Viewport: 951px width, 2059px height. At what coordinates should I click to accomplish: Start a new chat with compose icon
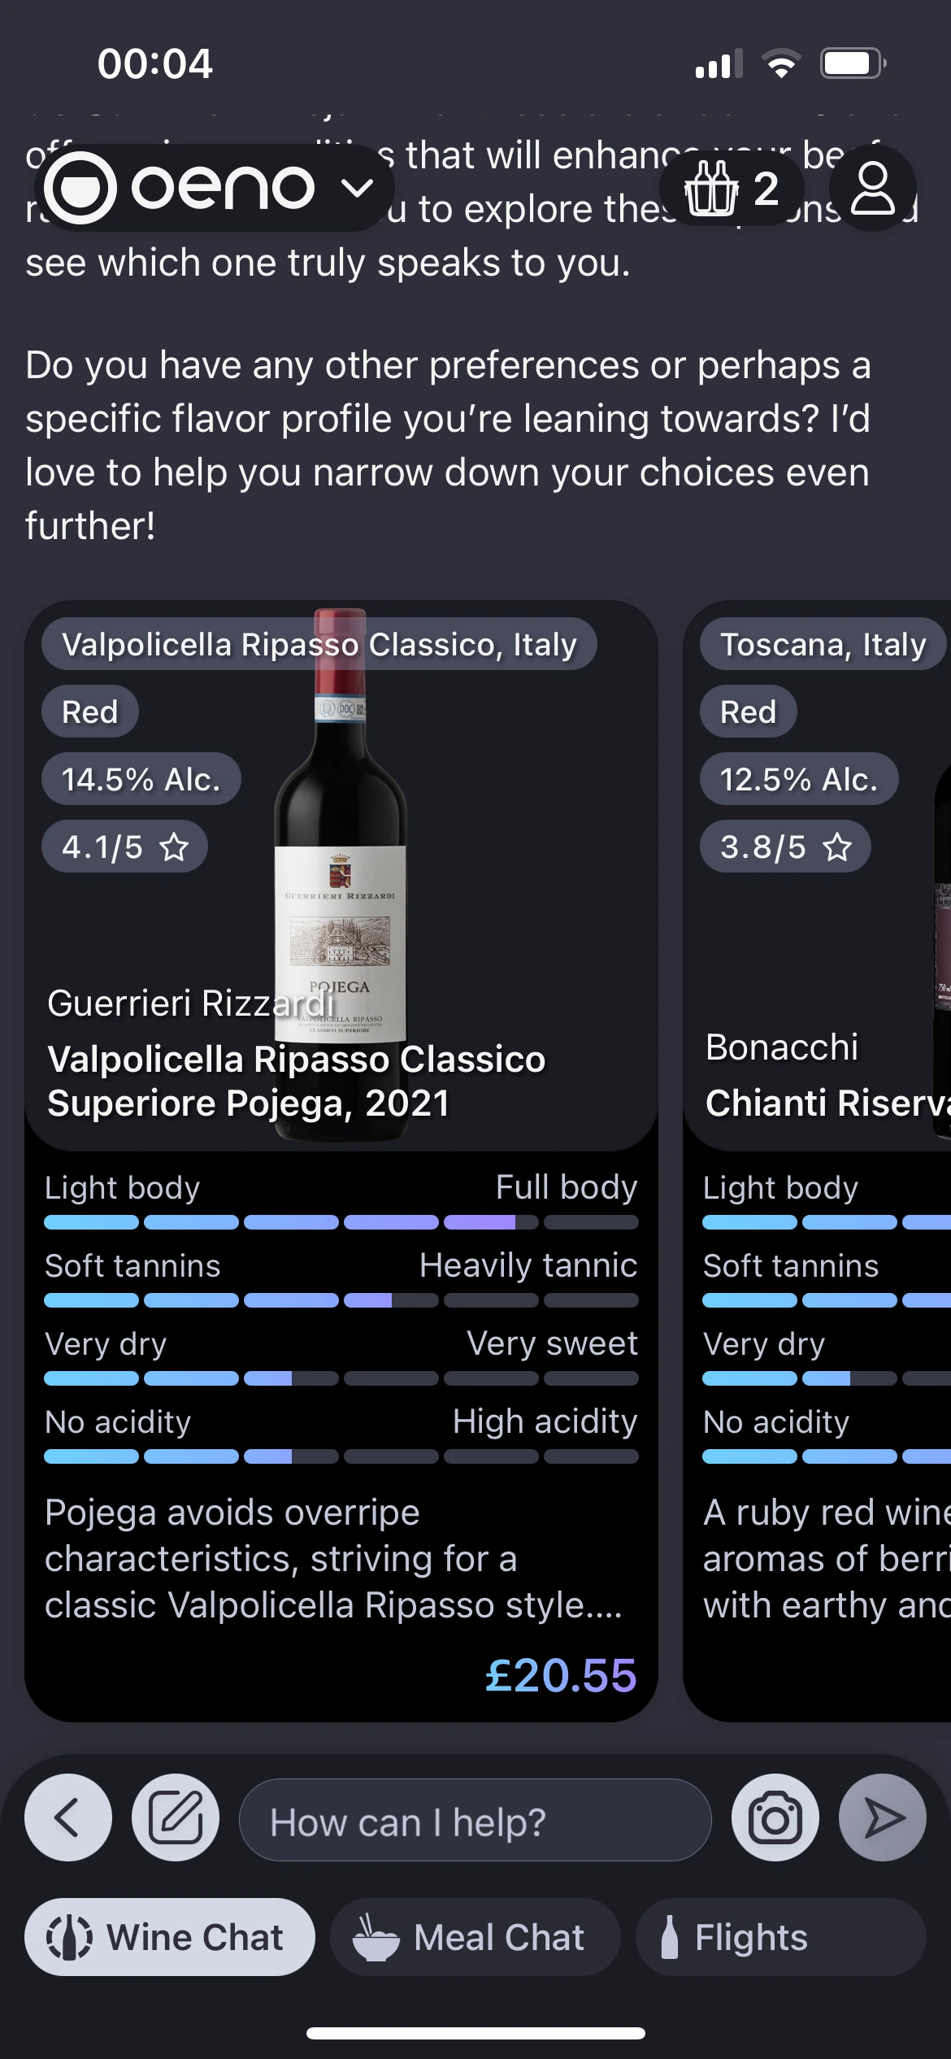tap(176, 1817)
